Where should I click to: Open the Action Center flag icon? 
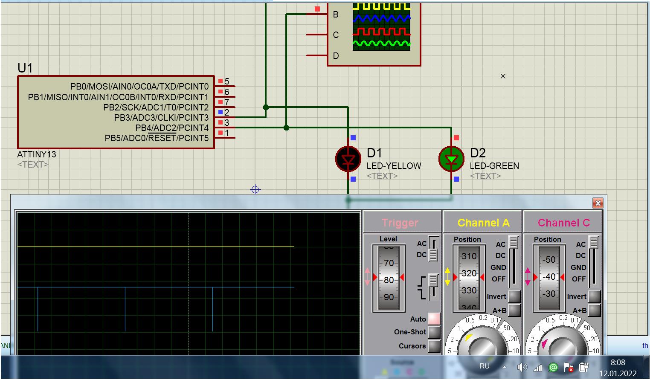[568, 367]
